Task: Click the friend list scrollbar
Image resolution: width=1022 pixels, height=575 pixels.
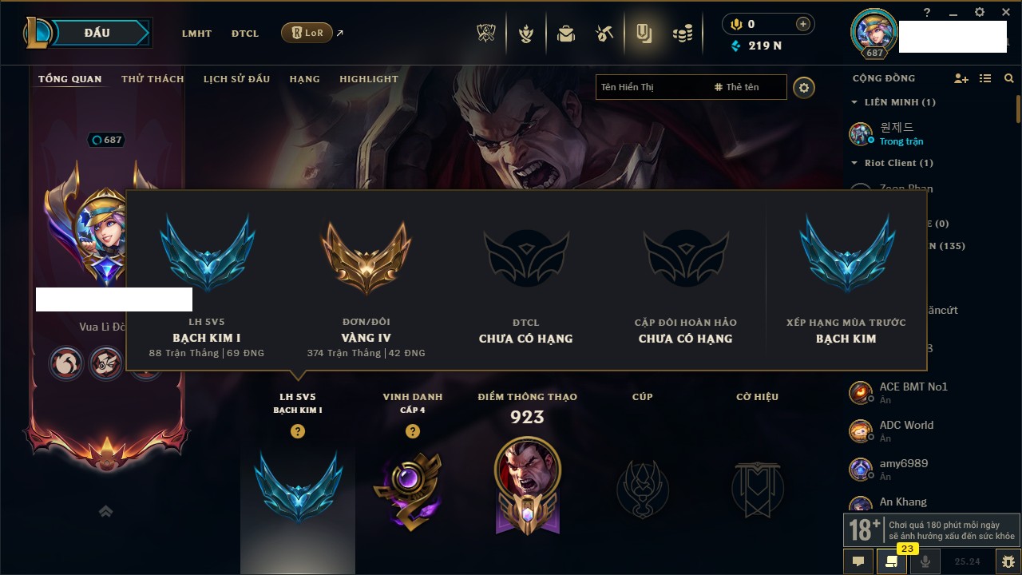Action: 1018,109
